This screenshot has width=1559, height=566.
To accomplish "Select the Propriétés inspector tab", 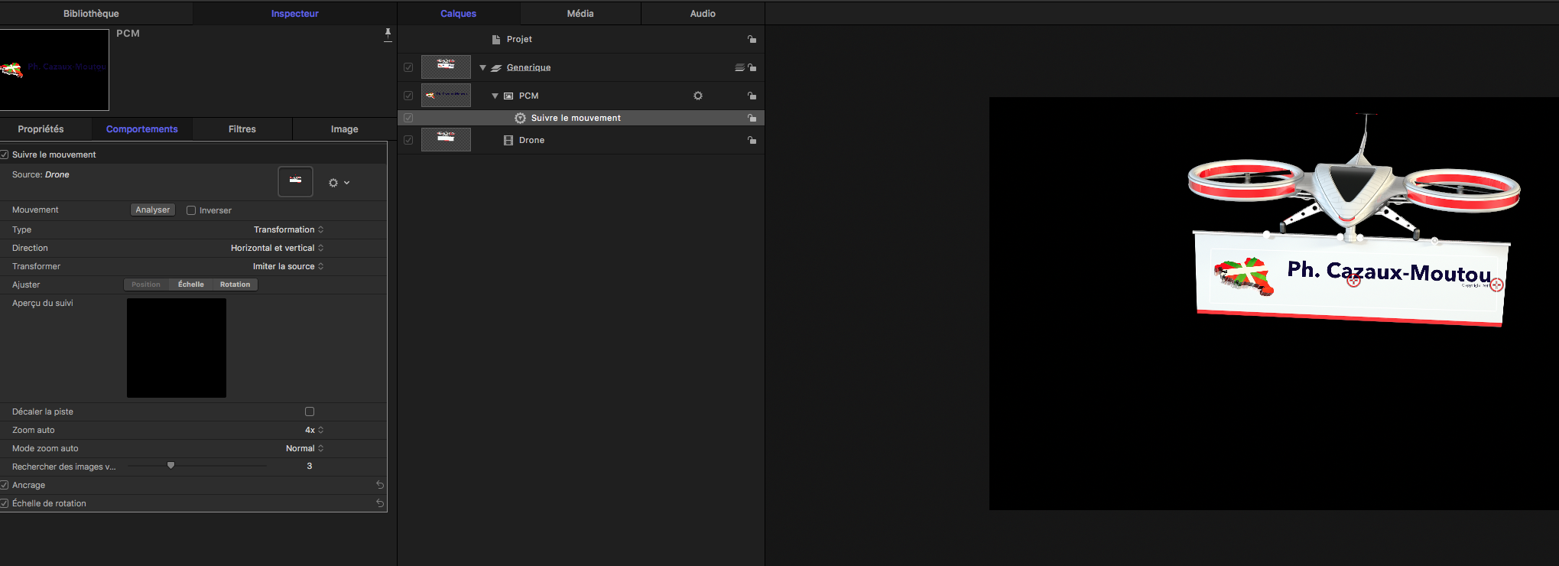I will coord(41,128).
